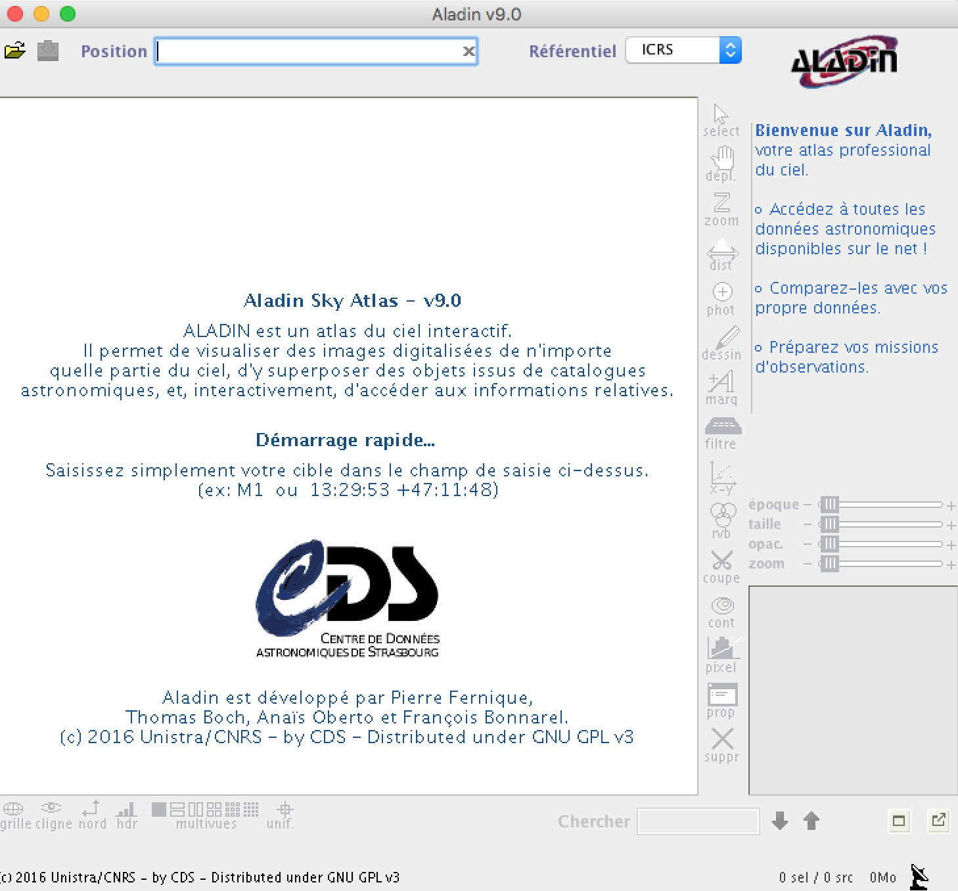This screenshot has height=891, width=958.
Task: Choose the phot photometry tool
Action: click(721, 298)
